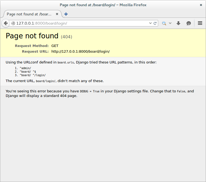Open a new tab with plus icon
The image size is (206, 182).
click(66, 14)
